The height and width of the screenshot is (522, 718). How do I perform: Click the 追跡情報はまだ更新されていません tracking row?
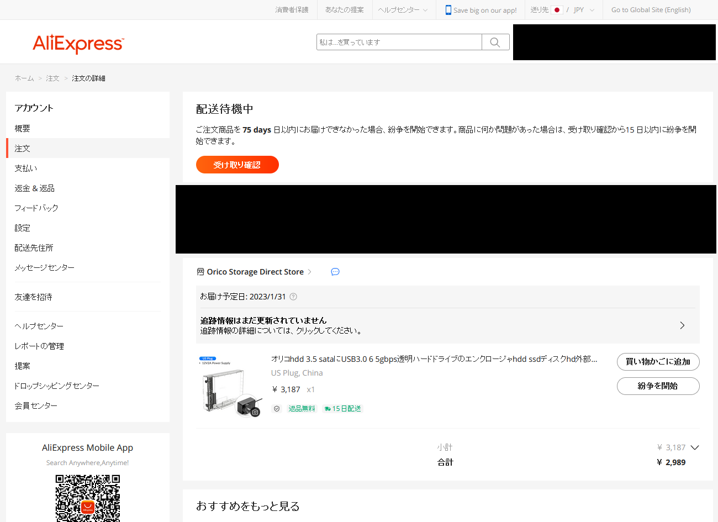[448, 325]
